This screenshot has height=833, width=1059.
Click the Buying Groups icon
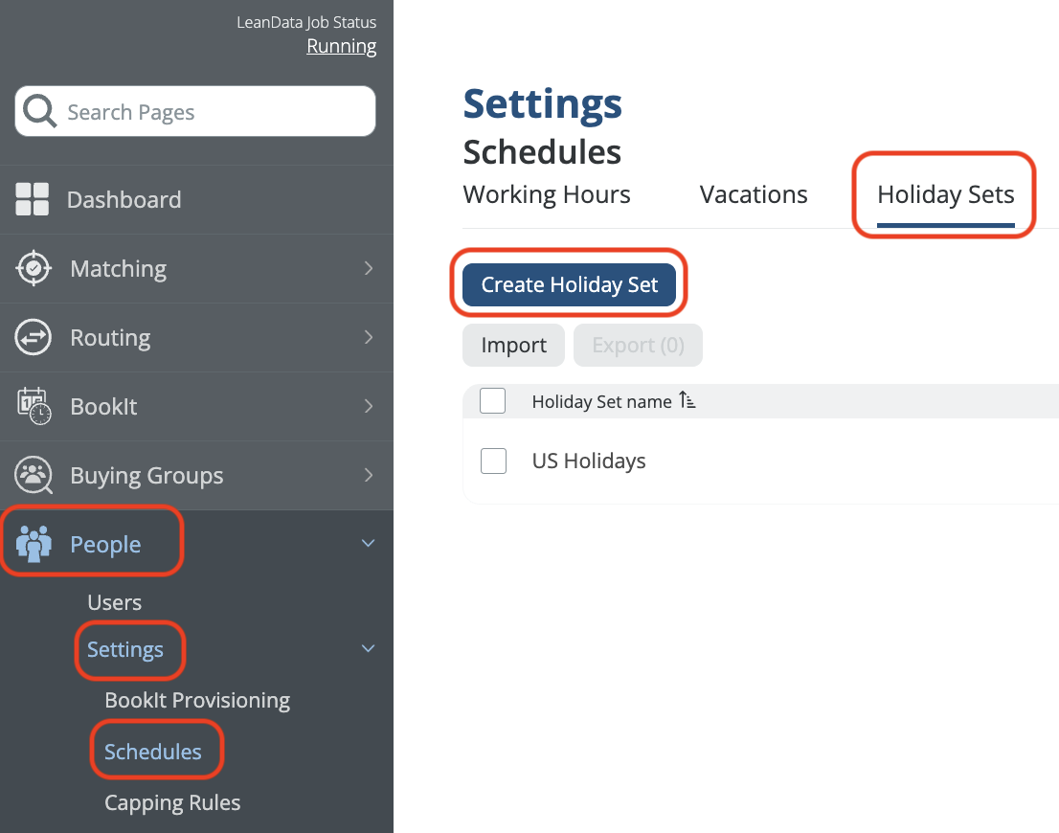(x=34, y=475)
